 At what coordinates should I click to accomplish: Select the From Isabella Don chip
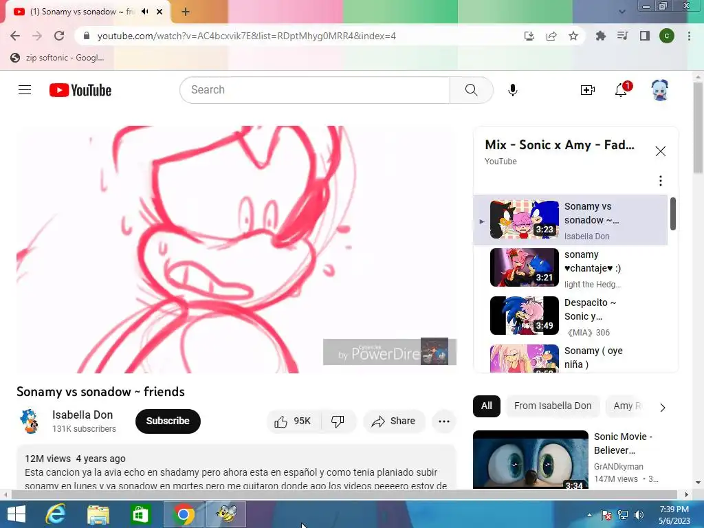(x=553, y=406)
